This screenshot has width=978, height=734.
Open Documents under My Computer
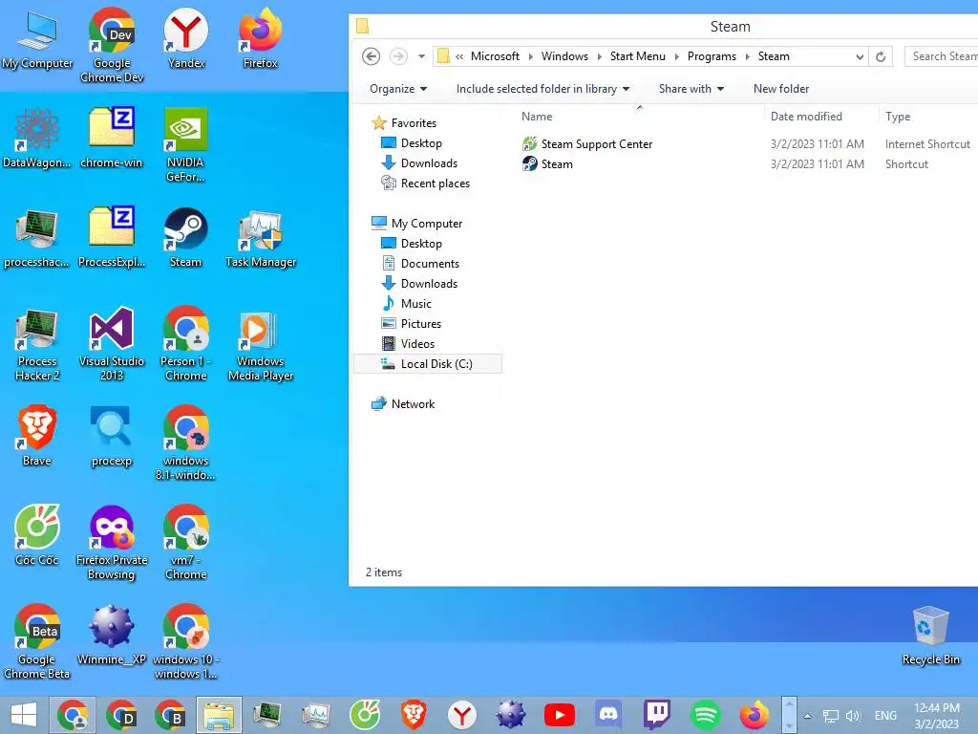click(x=420, y=264)
